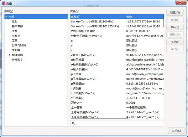Click the Qalculate app icon in title bar
The width and height of the screenshot is (188, 137).
coord(3,3)
